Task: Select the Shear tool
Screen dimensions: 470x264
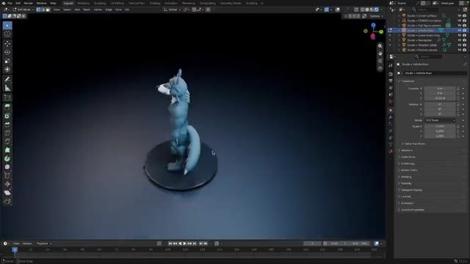Action: (7, 193)
